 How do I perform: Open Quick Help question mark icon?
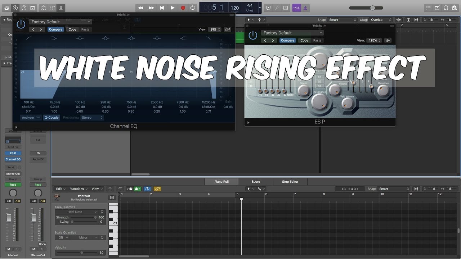(24, 8)
